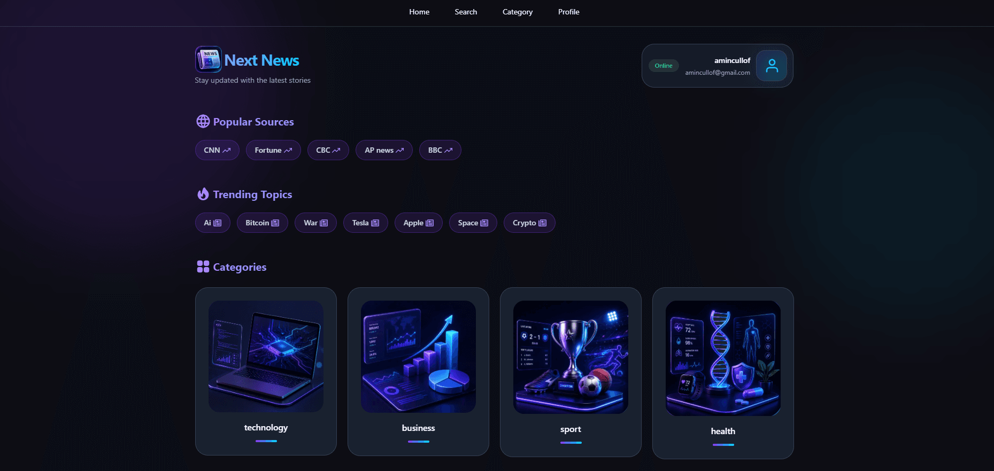The height and width of the screenshot is (471, 994).
Task: Open the AP news source chip
Action: pyautogui.click(x=384, y=150)
